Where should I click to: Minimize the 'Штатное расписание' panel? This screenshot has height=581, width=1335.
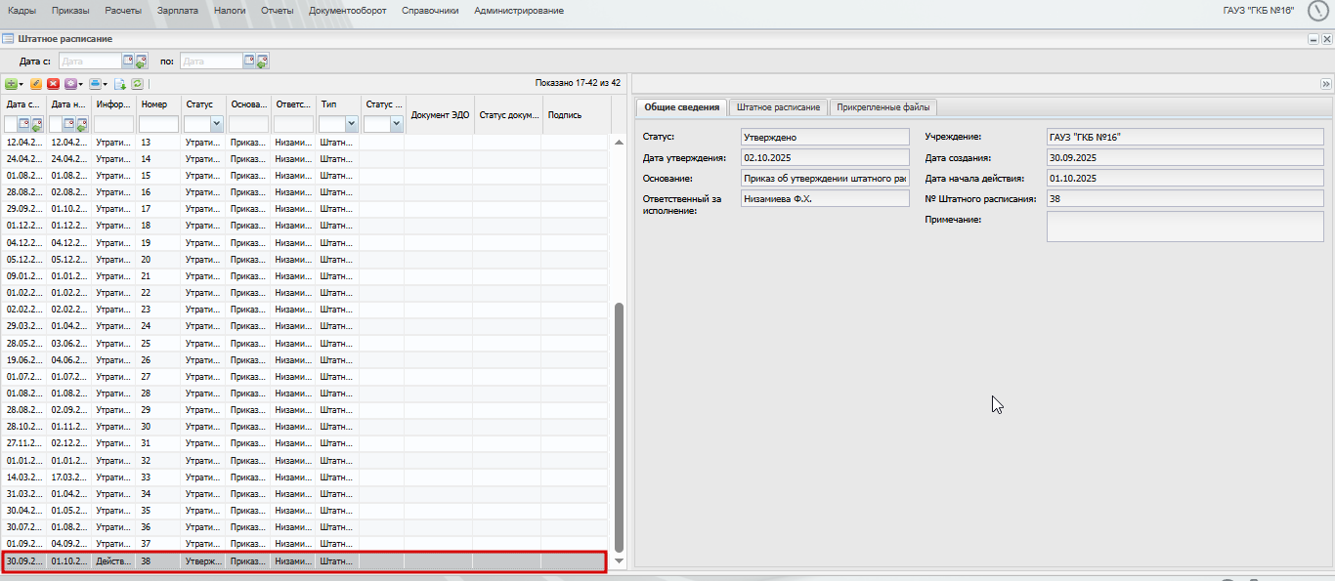(x=1313, y=39)
